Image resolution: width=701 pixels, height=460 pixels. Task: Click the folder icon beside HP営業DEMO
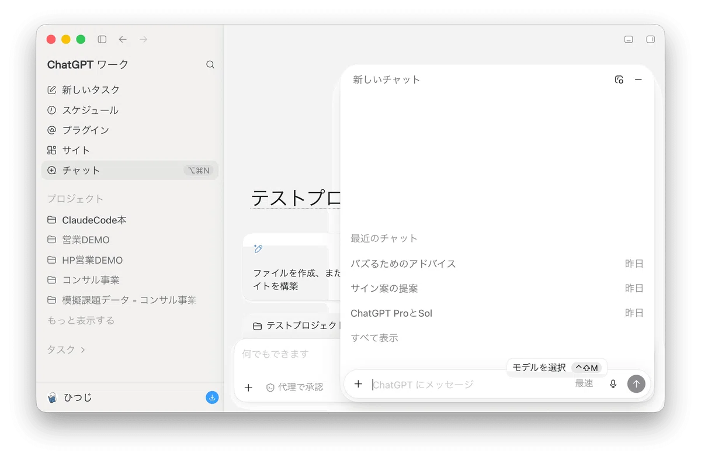click(51, 260)
